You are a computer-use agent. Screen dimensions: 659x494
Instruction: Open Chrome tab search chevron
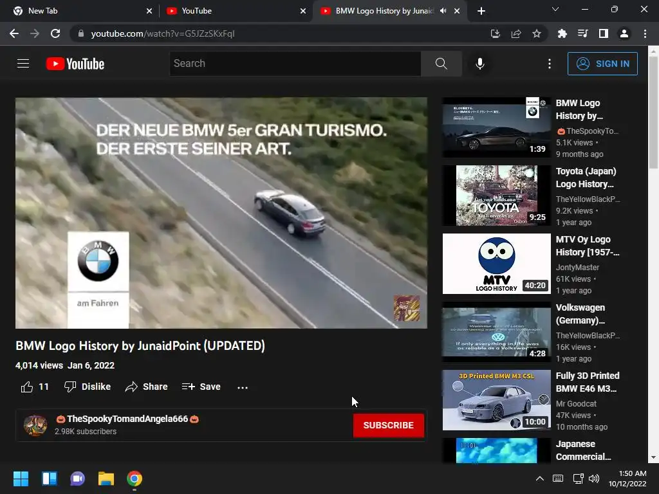click(555, 9)
